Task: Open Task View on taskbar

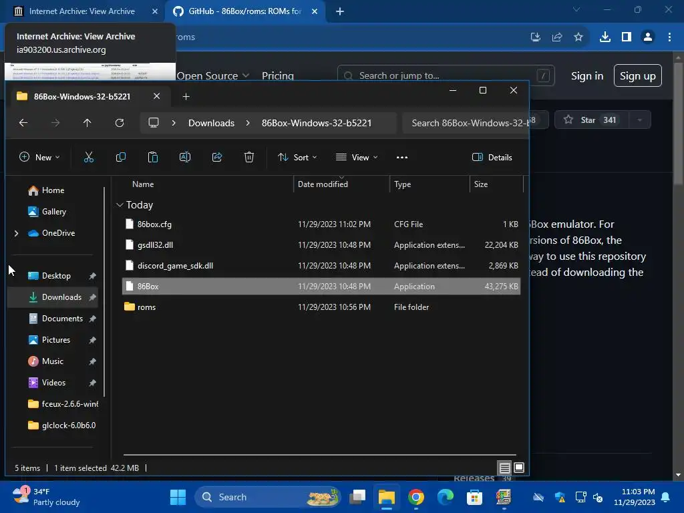Action: coord(357,497)
